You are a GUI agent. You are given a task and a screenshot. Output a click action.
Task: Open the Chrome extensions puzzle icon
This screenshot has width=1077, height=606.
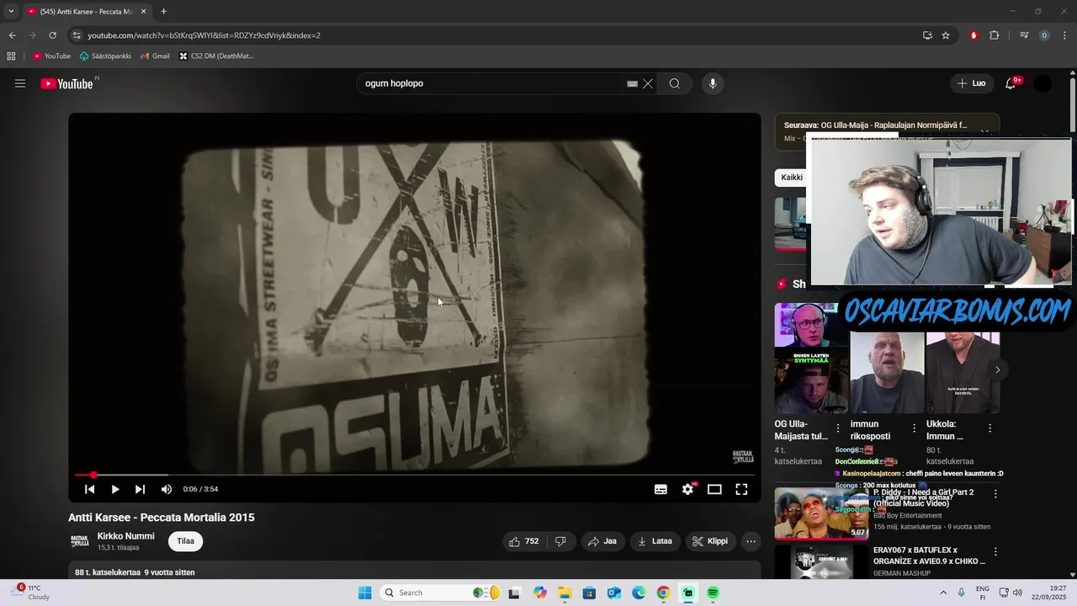[x=995, y=35]
